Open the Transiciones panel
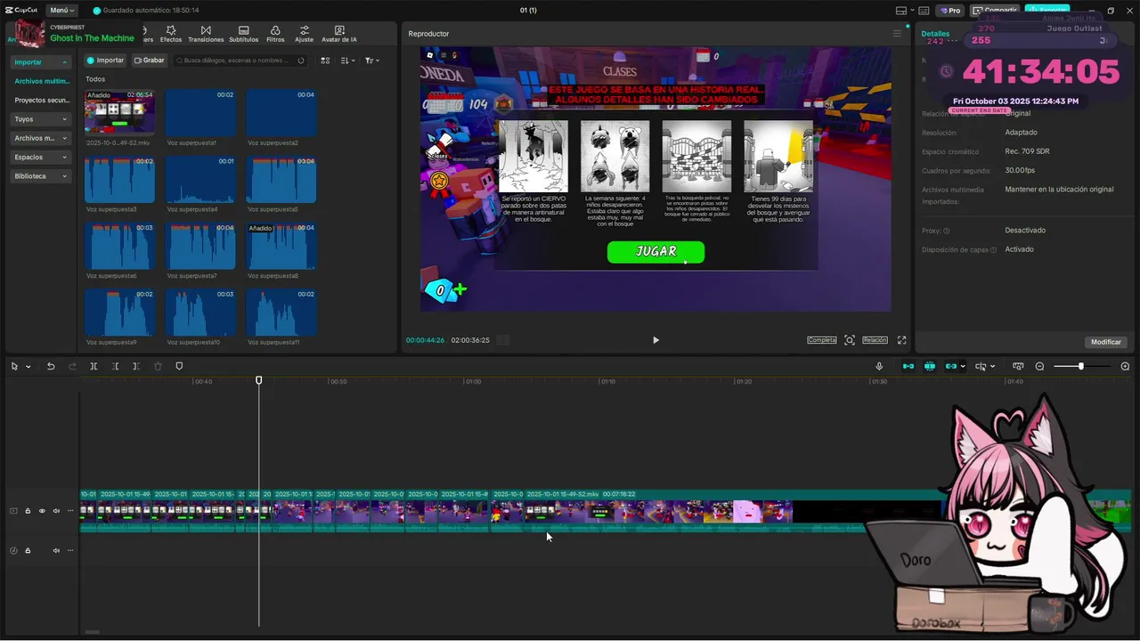Image resolution: width=1140 pixels, height=641 pixels. pyautogui.click(x=206, y=34)
